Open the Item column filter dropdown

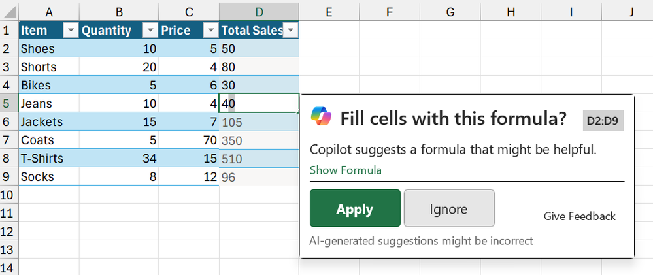(71, 30)
